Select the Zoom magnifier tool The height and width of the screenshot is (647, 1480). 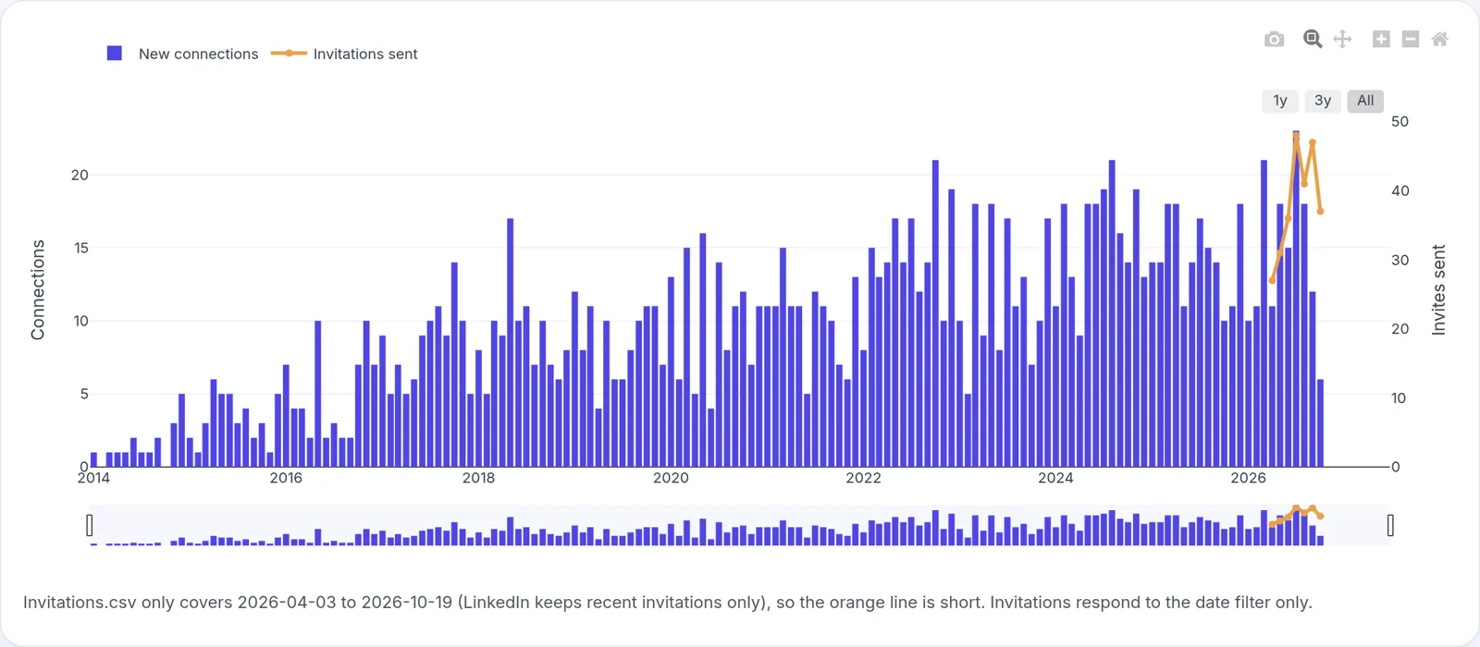pyautogui.click(x=1313, y=39)
